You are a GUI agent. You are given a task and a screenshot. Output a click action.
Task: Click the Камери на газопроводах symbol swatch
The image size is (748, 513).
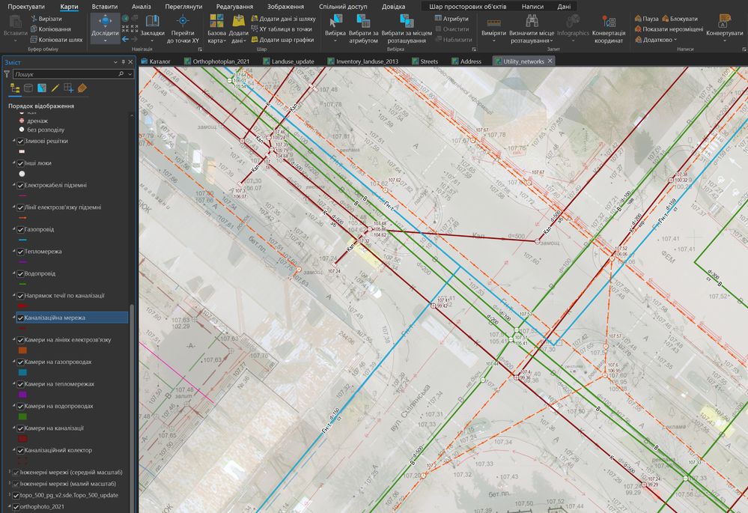(22, 372)
